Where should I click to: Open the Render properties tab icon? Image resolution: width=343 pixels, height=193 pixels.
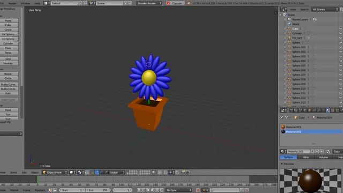(x=291, y=110)
